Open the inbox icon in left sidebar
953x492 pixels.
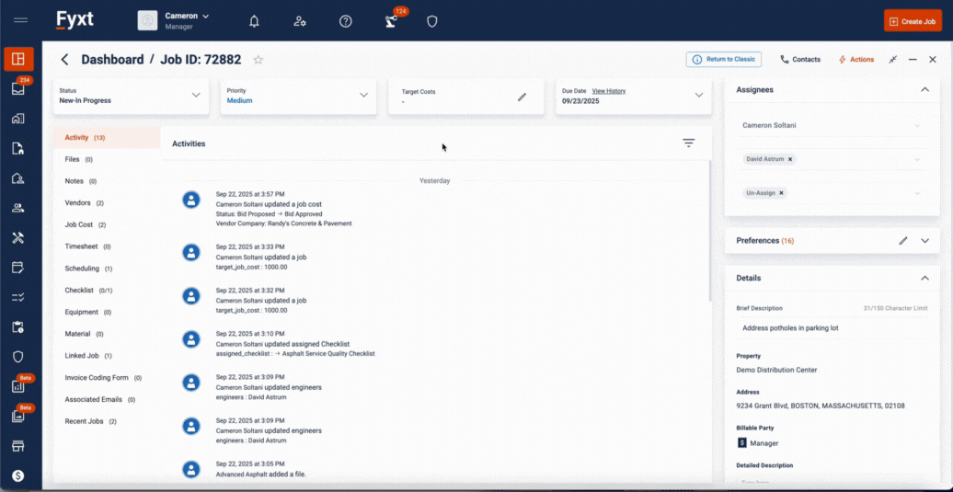coord(17,89)
